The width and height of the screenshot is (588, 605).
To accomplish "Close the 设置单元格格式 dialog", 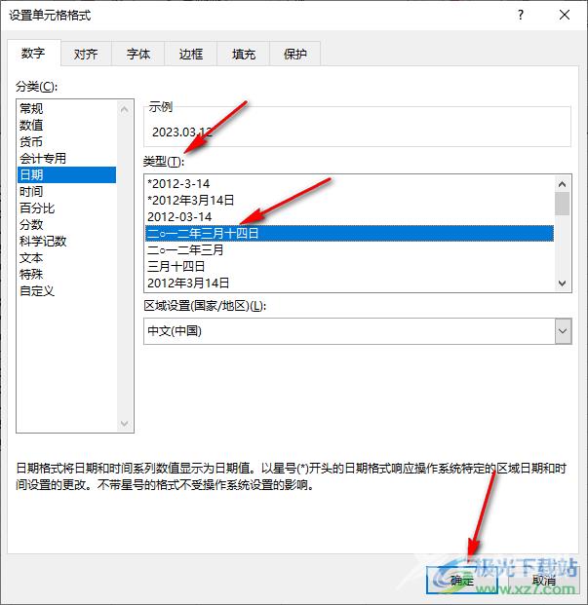I will pyautogui.click(x=565, y=15).
